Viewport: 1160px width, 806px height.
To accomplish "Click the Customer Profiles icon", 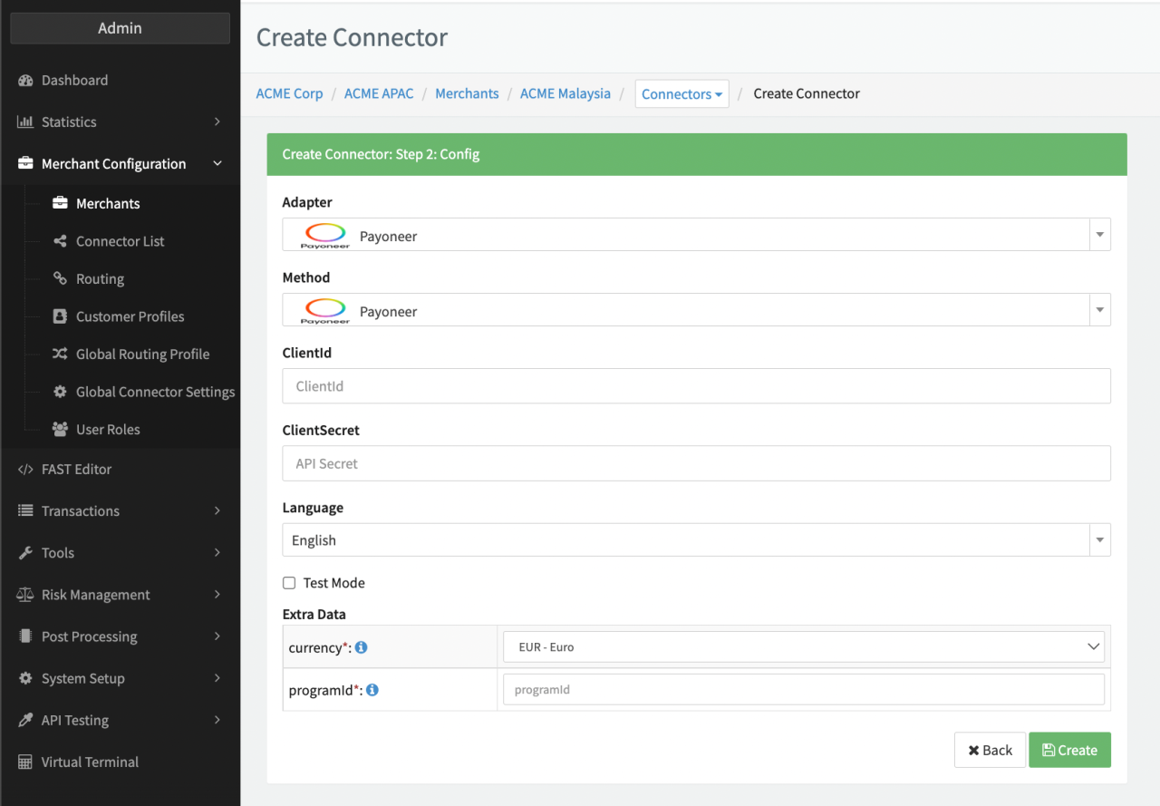I will (x=60, y=316).
